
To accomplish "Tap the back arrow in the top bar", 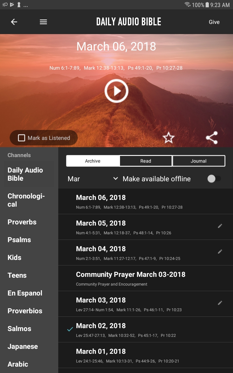I will pyautogui.click(x=14, y=22).
